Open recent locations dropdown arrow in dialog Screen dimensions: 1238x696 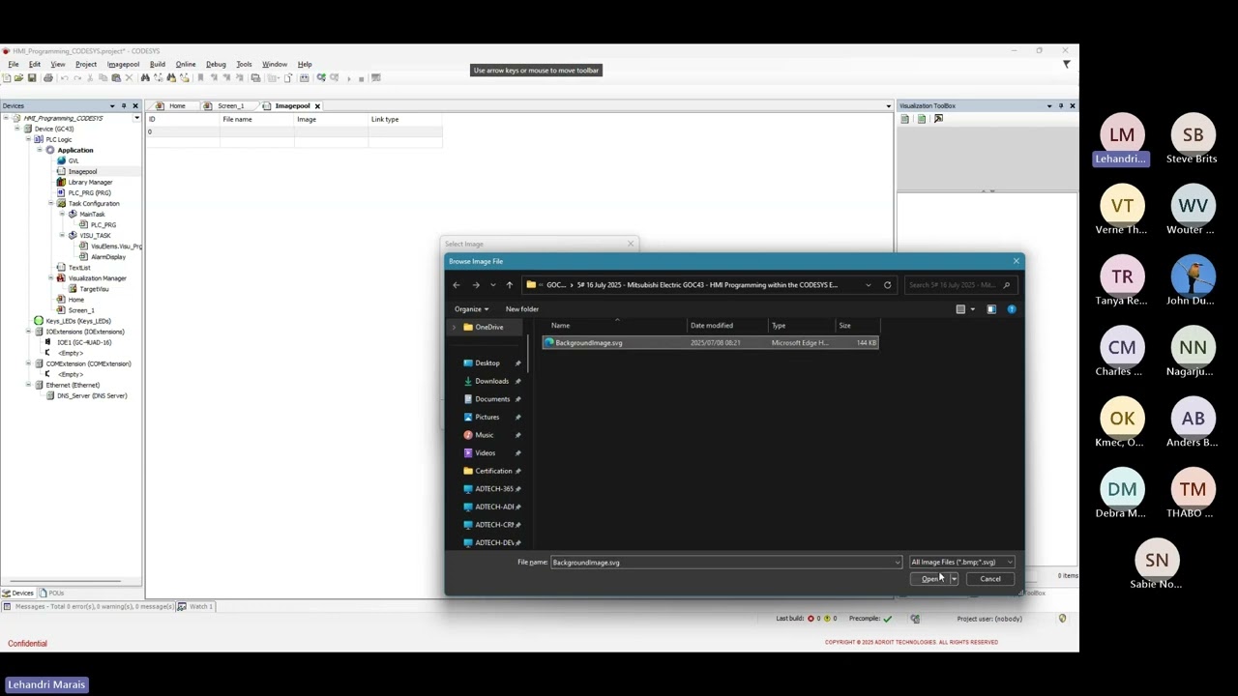493,285
